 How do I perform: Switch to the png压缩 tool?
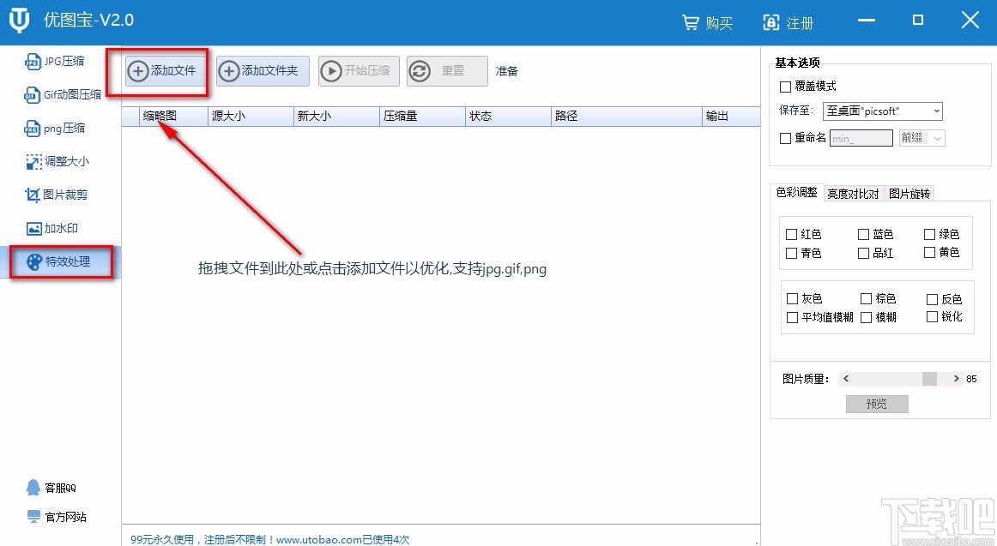coord(58,128)
